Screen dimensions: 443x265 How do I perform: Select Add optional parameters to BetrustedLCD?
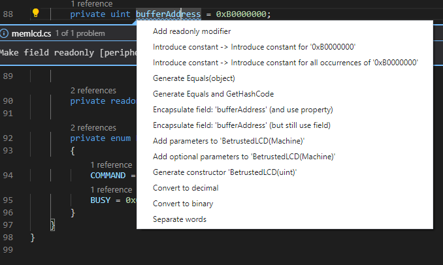tap(244, 157)
